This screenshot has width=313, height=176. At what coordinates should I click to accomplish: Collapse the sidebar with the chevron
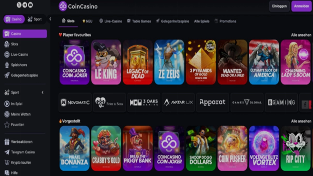(50, 19)
